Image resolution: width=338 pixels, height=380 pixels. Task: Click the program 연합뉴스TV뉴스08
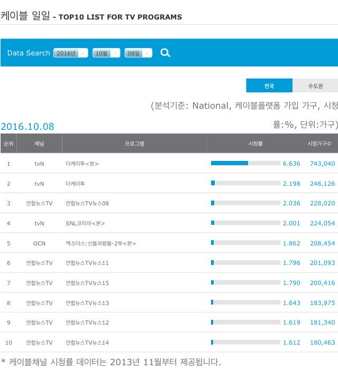coord(87,203)
